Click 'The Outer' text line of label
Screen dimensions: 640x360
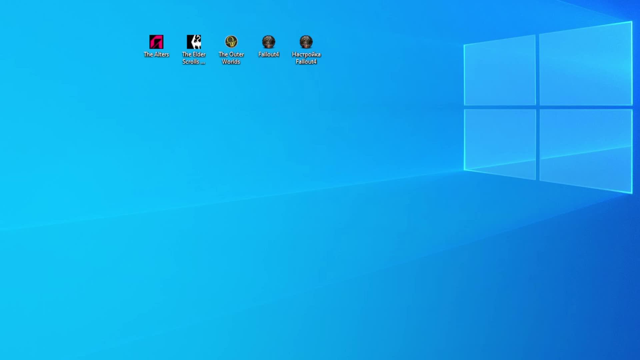[x=231, y=54]
